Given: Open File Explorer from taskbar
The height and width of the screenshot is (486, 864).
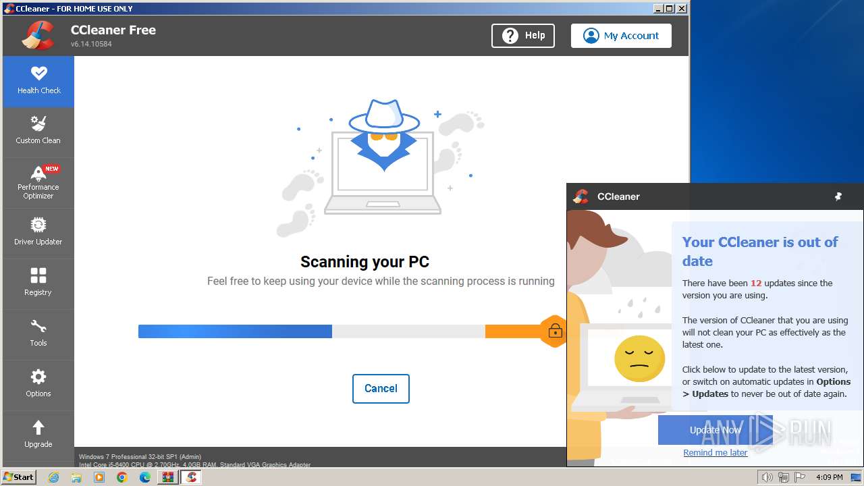Looking at the screenshot, I should pos(76,477).
